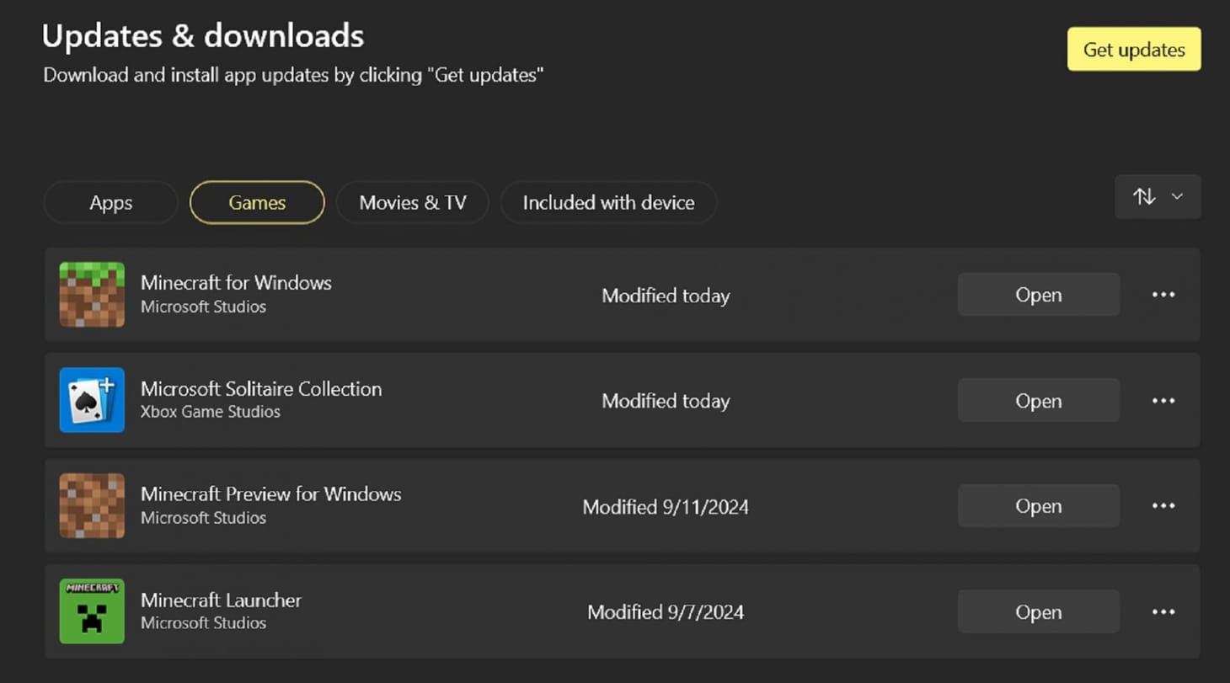
Task: Open the sorting dropdown near the filter tabs
Action: [1158, 196]
